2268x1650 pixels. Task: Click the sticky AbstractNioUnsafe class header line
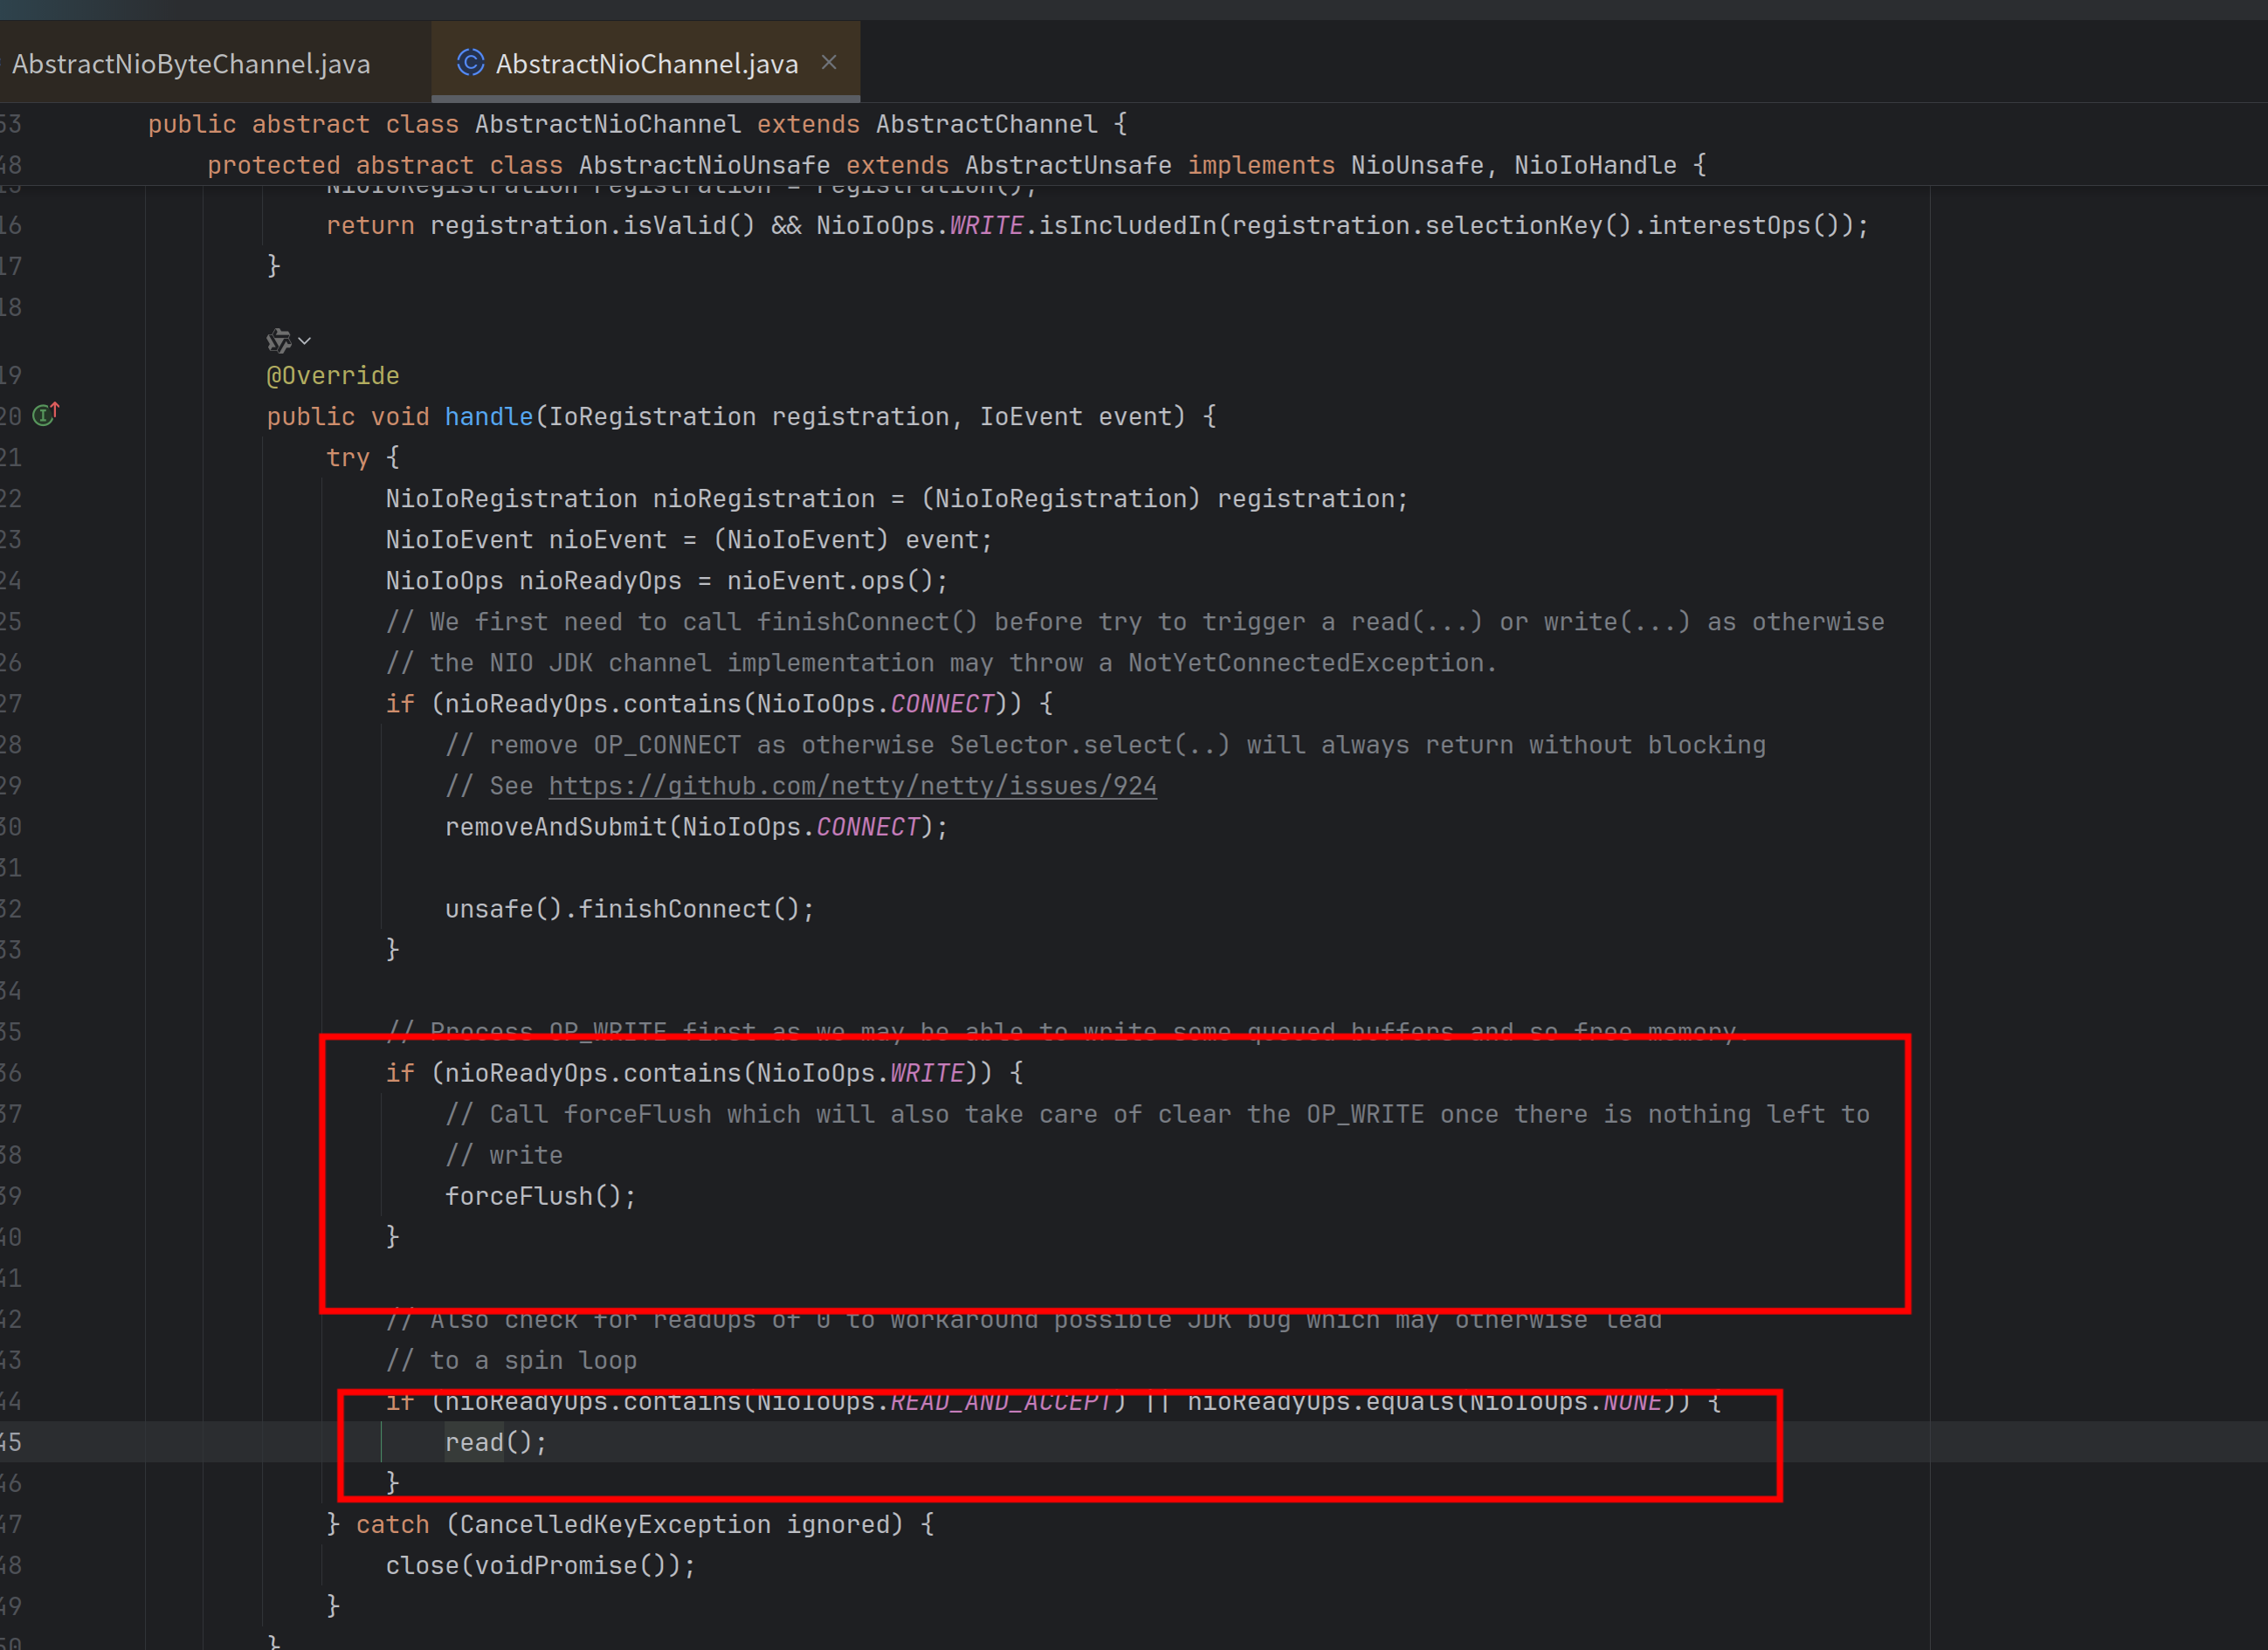(x=957, y=165)
